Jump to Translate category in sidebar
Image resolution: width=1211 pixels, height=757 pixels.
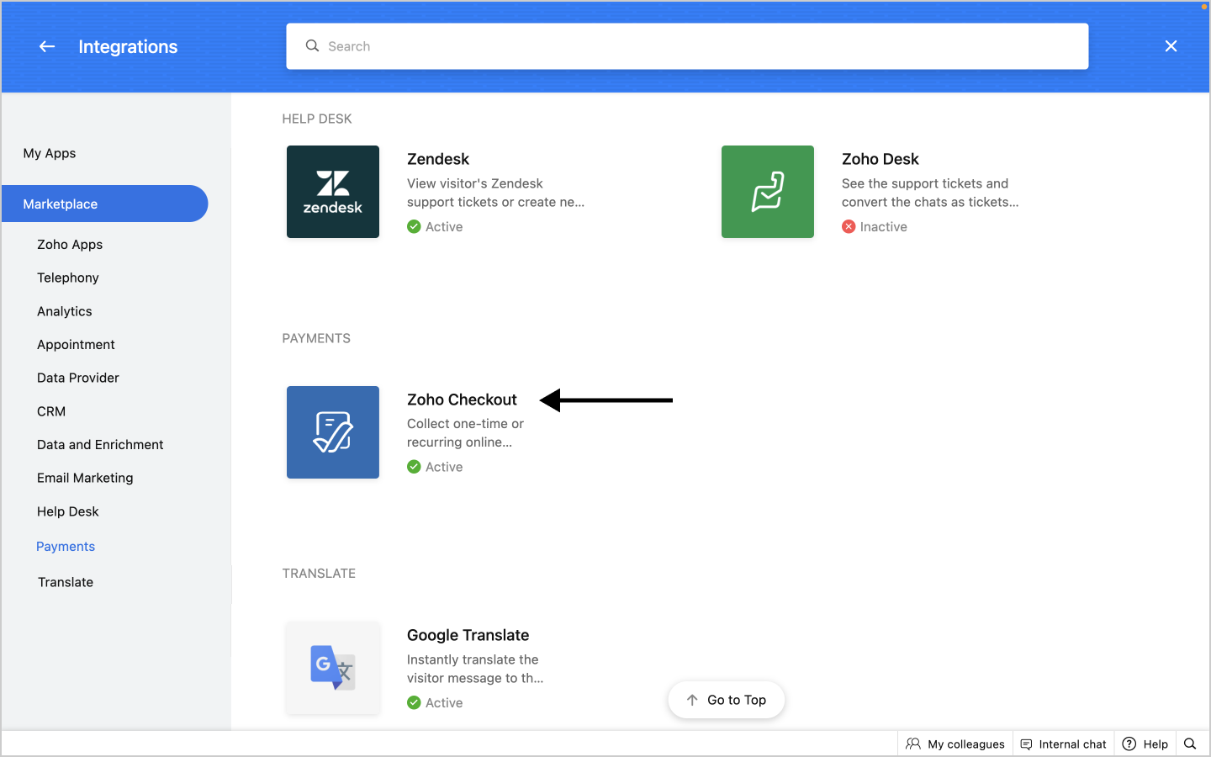tap(66, 582)
